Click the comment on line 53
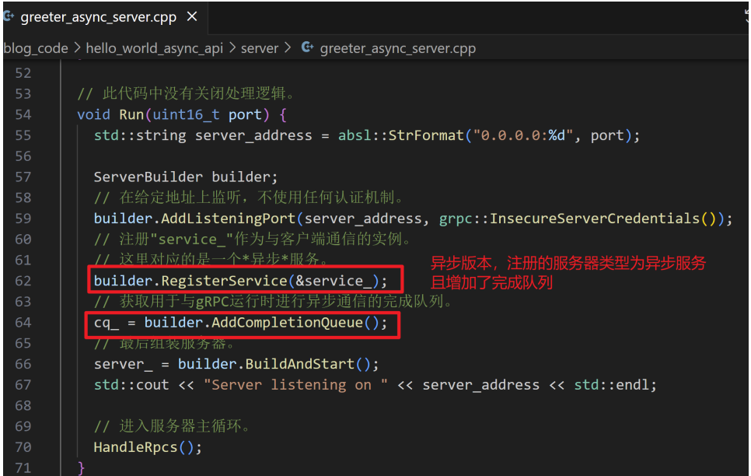 (x=187, y=93)
